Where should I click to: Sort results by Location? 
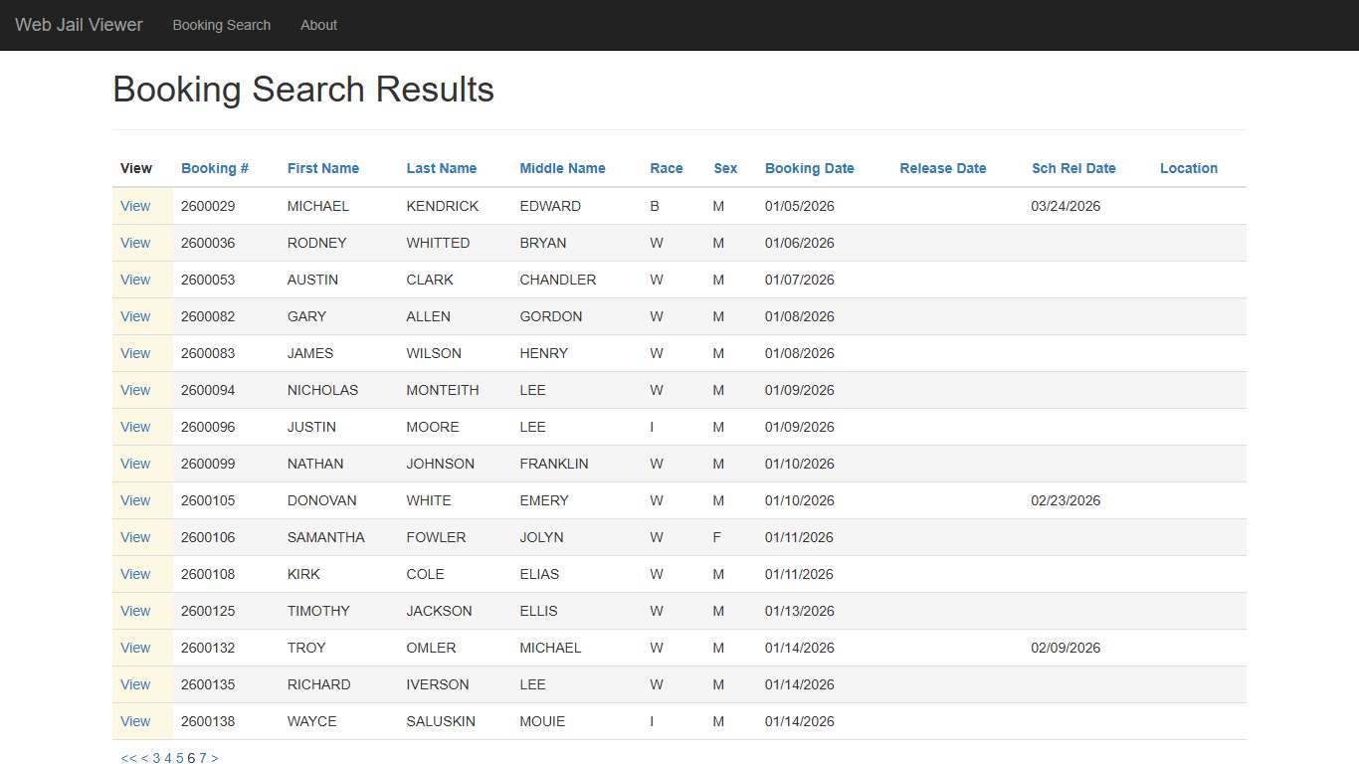tap(1188, 168)
